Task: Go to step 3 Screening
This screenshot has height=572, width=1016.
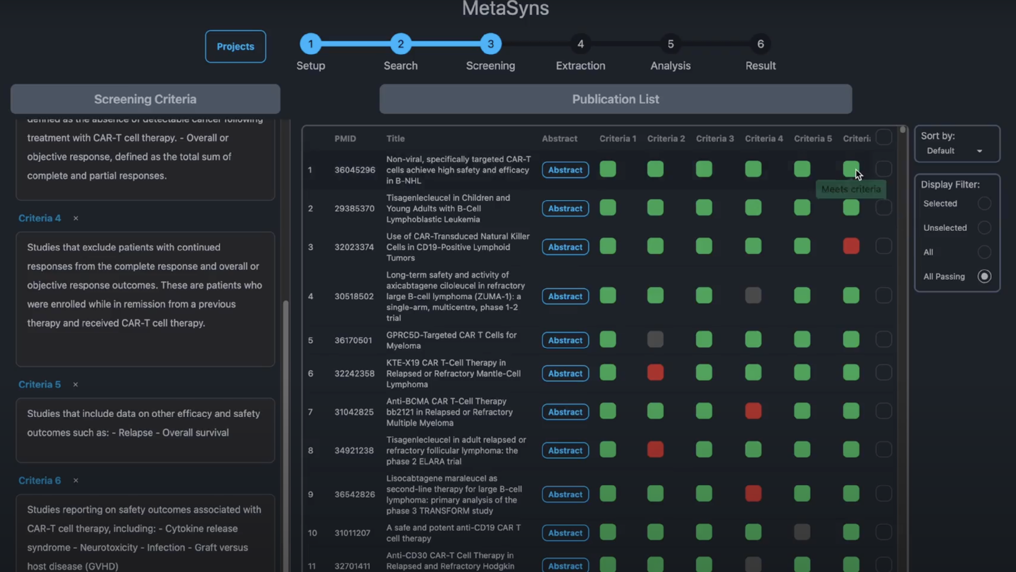Action: 491,44
